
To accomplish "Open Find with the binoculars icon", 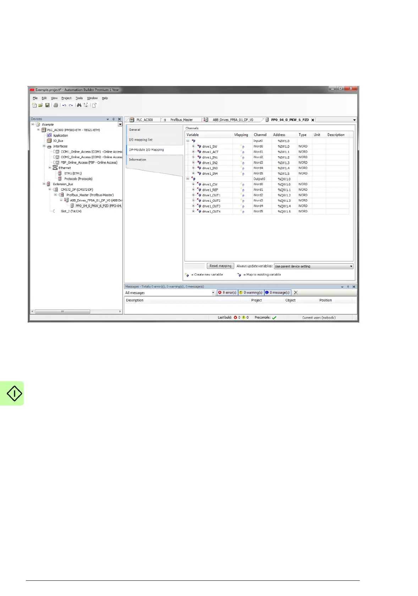I will point(79,105).
